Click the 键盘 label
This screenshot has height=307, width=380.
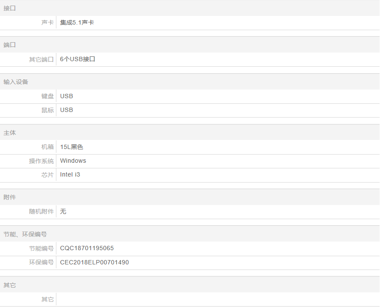tap(47, 96)
